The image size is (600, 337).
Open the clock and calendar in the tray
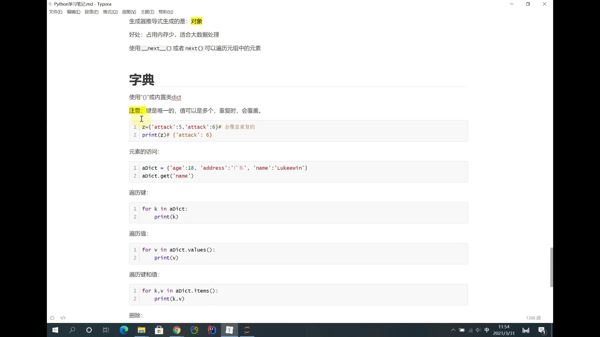504,330
